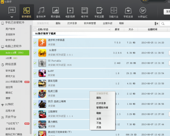The height and width of the screenshot is (136, 170).
Task: Open 照片壁纸 photo wallpaper section
Action: [x=55, y=12]
